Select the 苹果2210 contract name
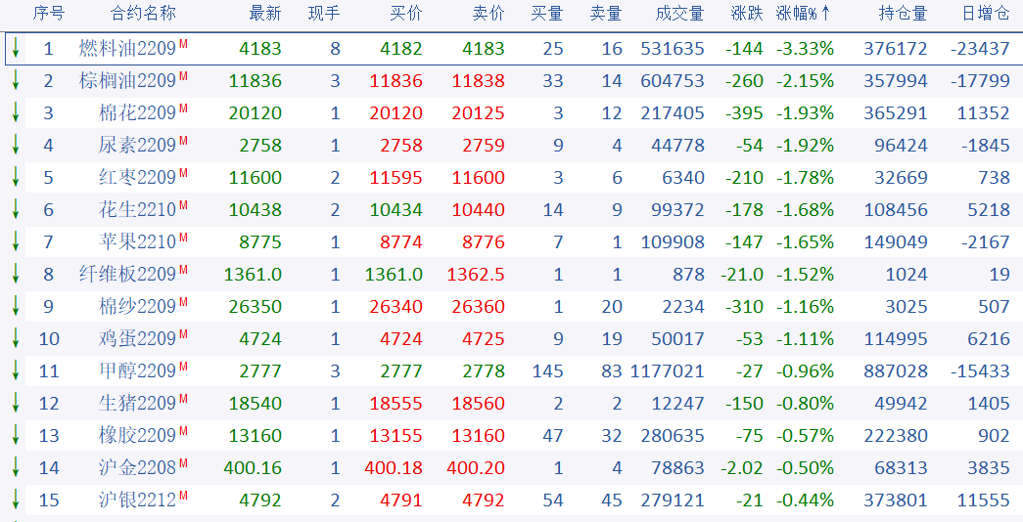The image size is (1023, 522). click(137, 242)
